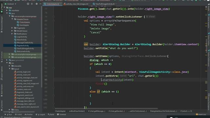The width and height of the screenshot is (210, 118).
Task: Open the Logcat tool window
Action: (40, 114)
